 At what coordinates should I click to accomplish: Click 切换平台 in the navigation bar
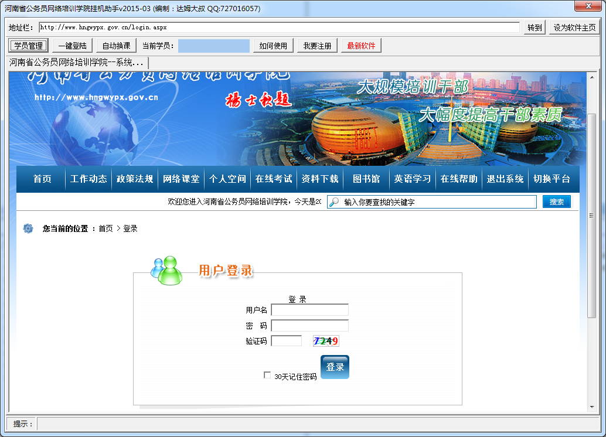point(552,179)
